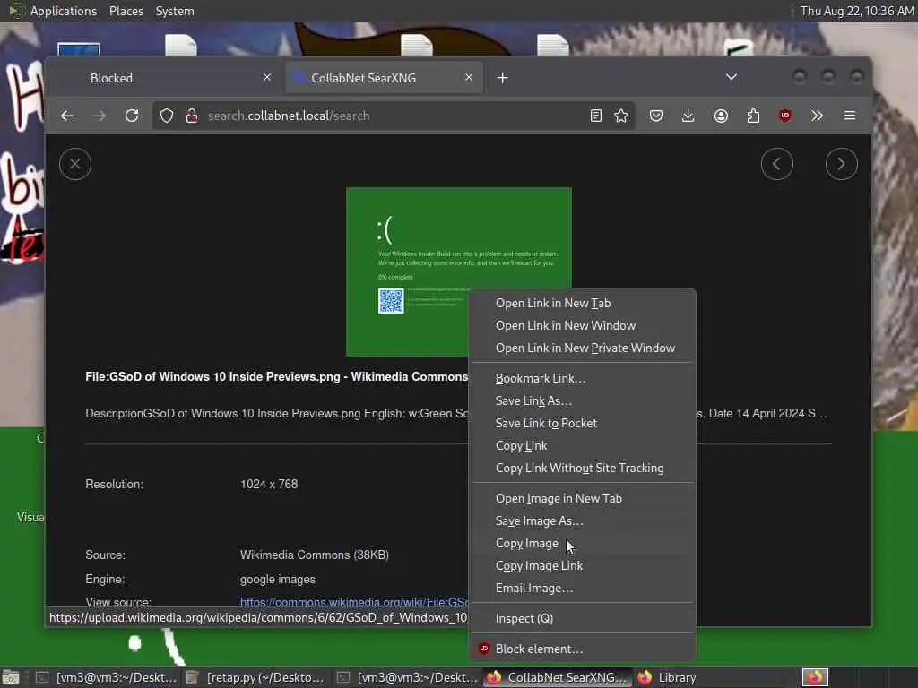The width and height of the screenshot is (918, 688).
Task: Open the commons.wikimedia.org view source link
Action: [x=353, y=602]
